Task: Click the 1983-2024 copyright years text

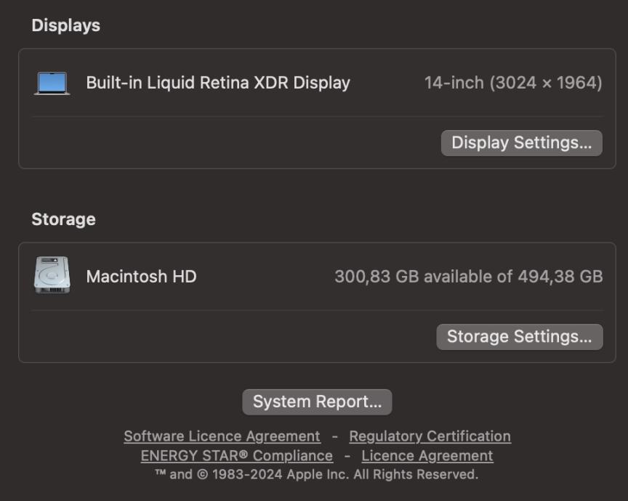Action: click(247, 475)
